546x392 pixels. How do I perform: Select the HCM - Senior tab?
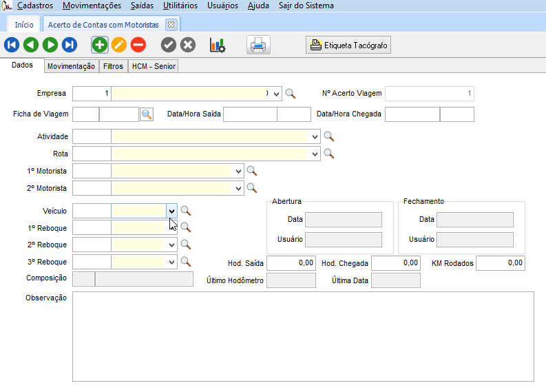coord(154,66)
